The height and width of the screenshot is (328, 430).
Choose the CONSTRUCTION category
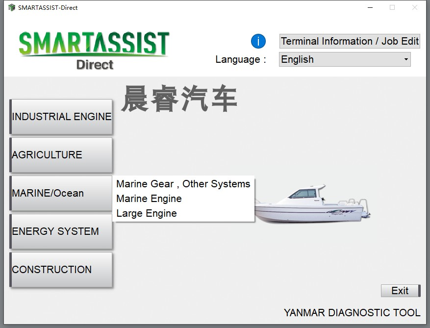(61, 270)
